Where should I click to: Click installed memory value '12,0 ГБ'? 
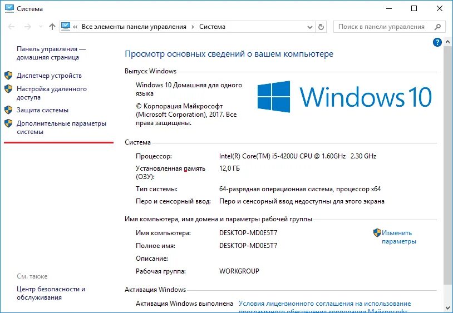coord(229,168)
